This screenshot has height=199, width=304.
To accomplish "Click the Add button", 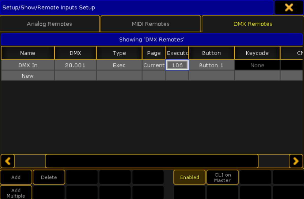I will [16, 177].
